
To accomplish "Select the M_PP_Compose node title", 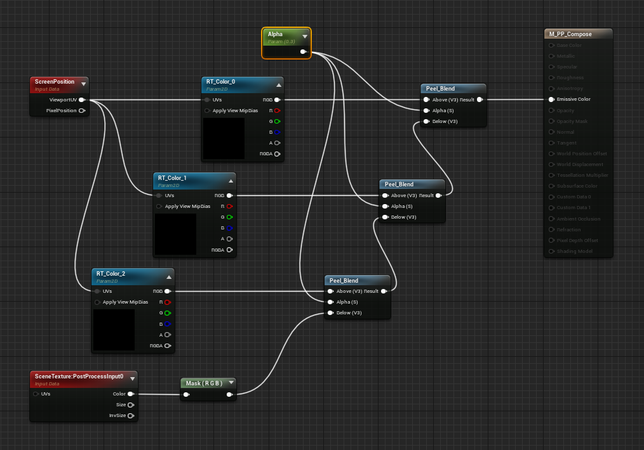I will (x=570, y=34).
